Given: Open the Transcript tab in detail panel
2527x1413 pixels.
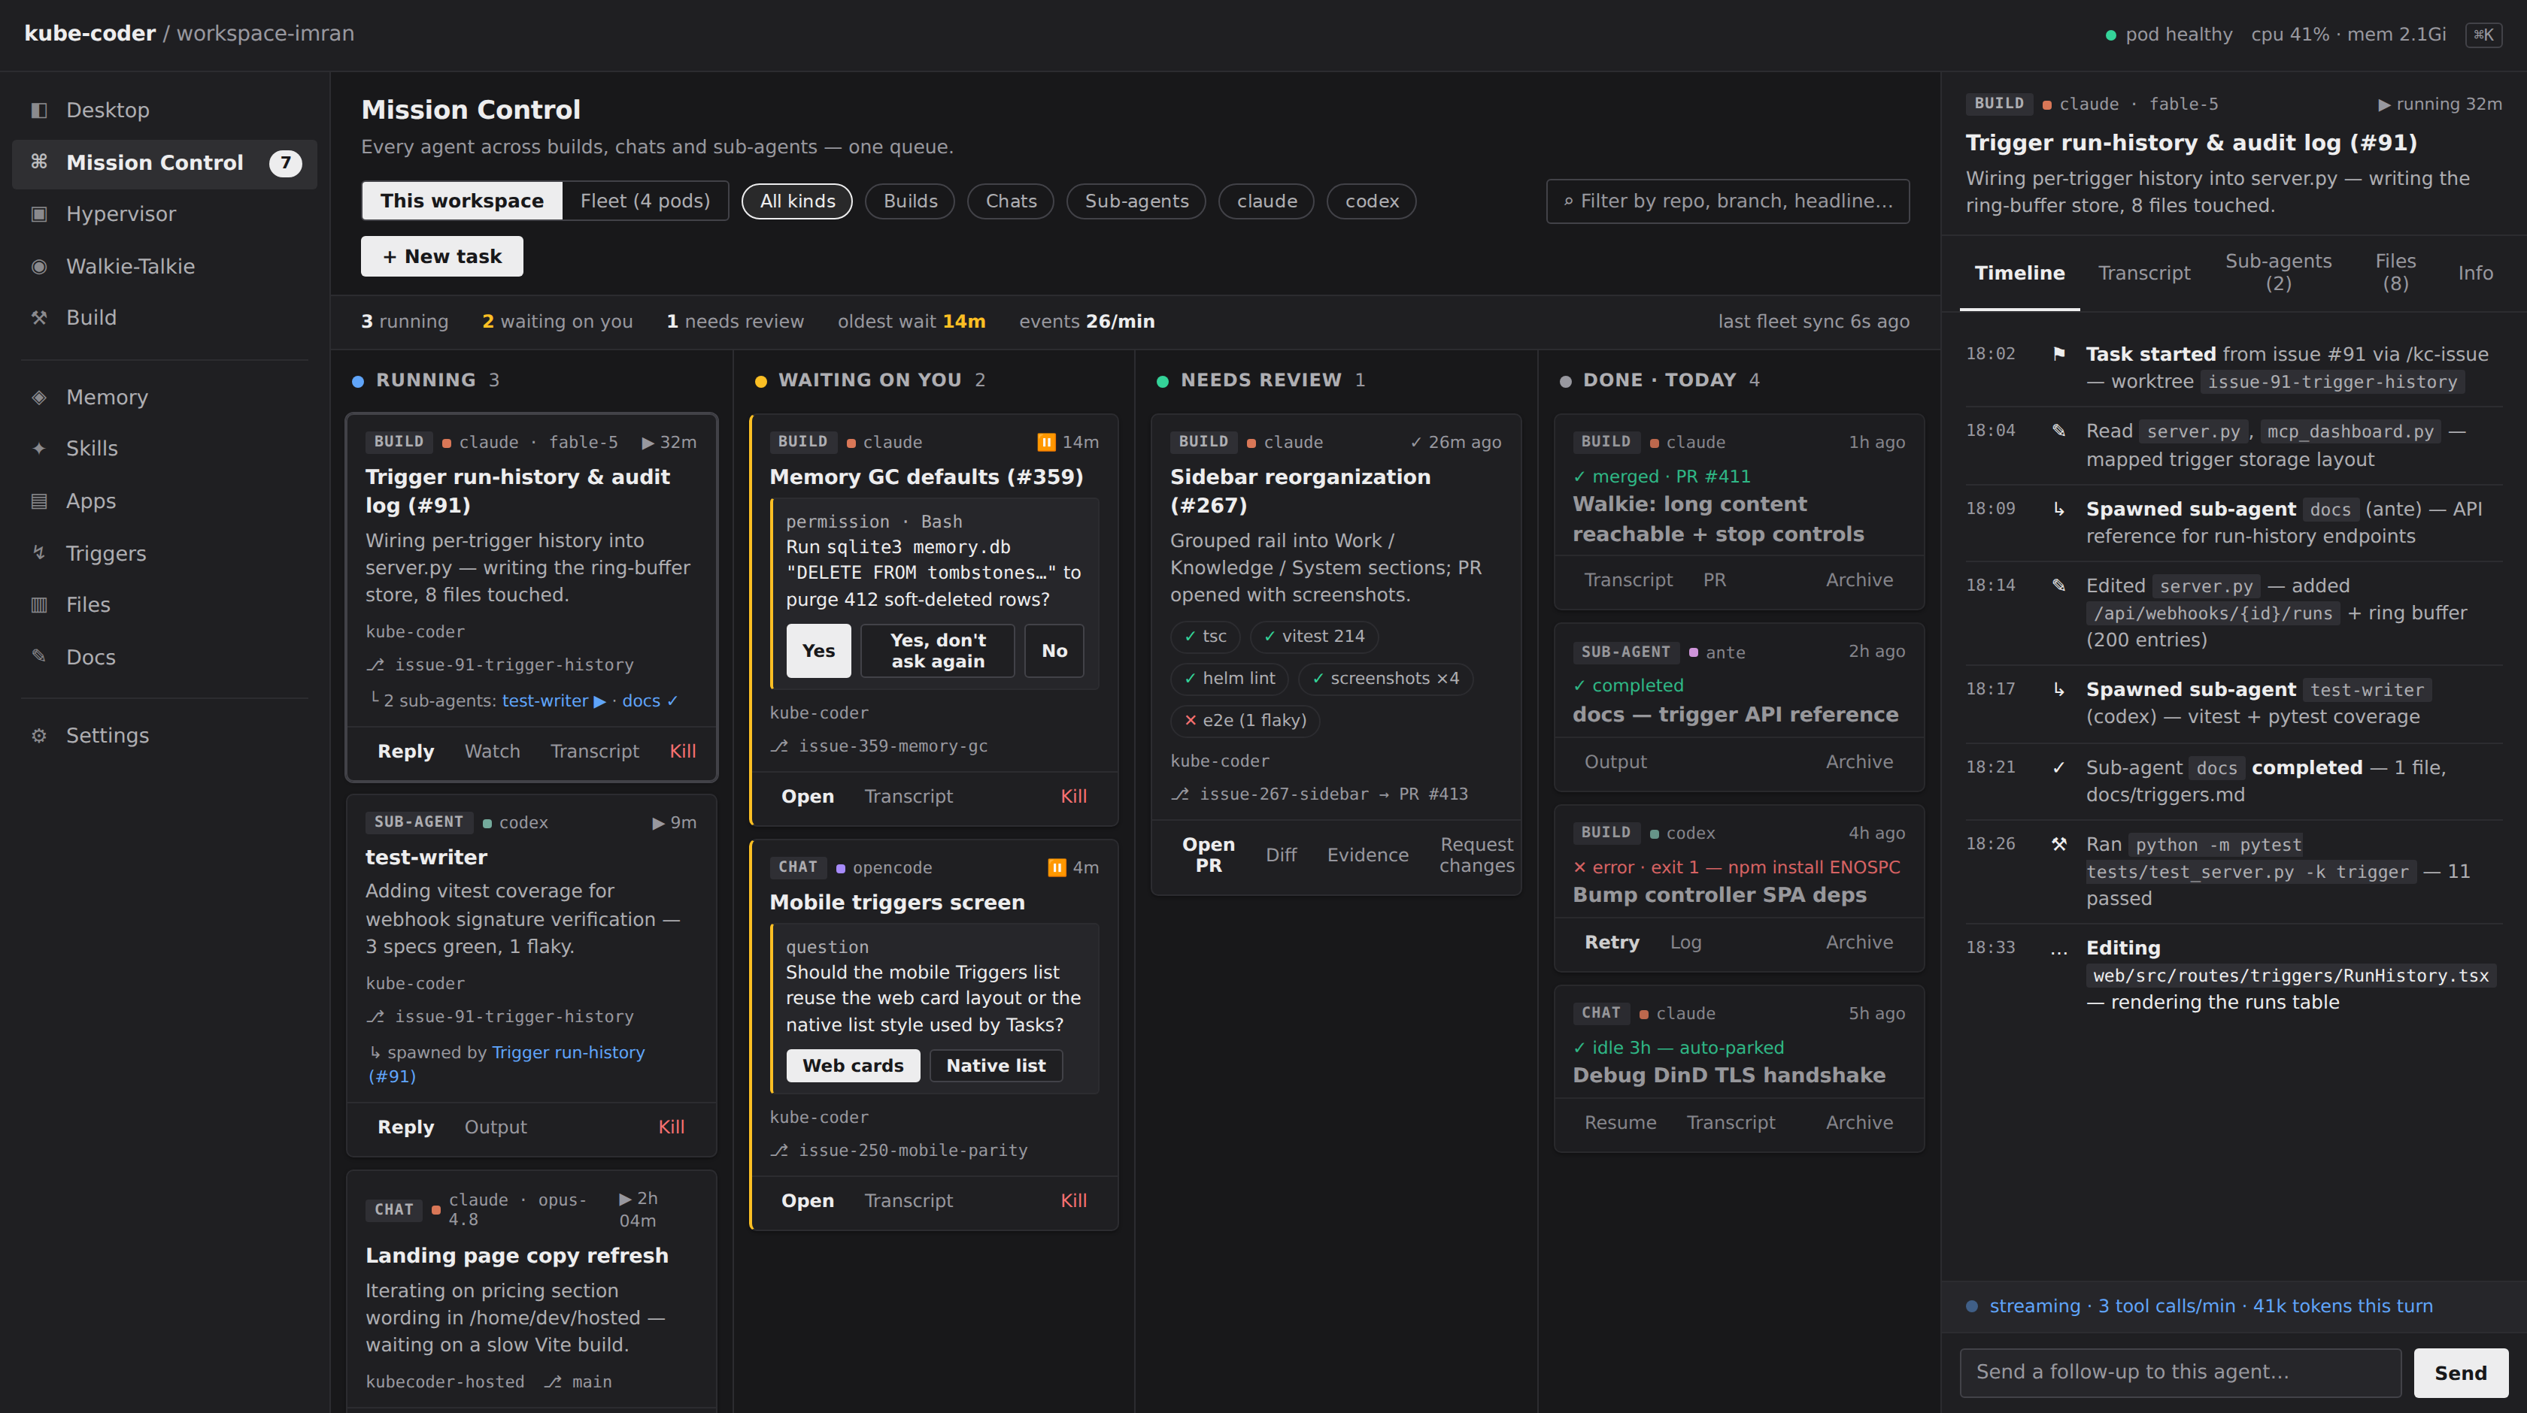Looking at the screenshot, I should 2143,273.
